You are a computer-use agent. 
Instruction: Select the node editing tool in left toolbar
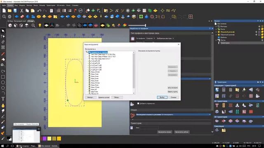[3, 36]
